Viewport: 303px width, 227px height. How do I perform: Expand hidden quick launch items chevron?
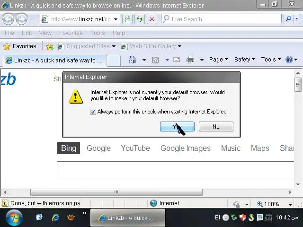point(85,213)
